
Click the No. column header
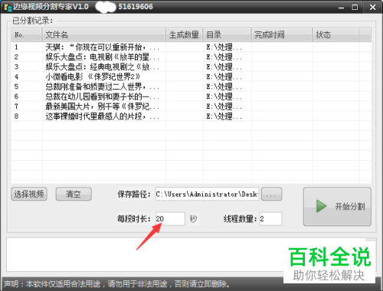26,34
